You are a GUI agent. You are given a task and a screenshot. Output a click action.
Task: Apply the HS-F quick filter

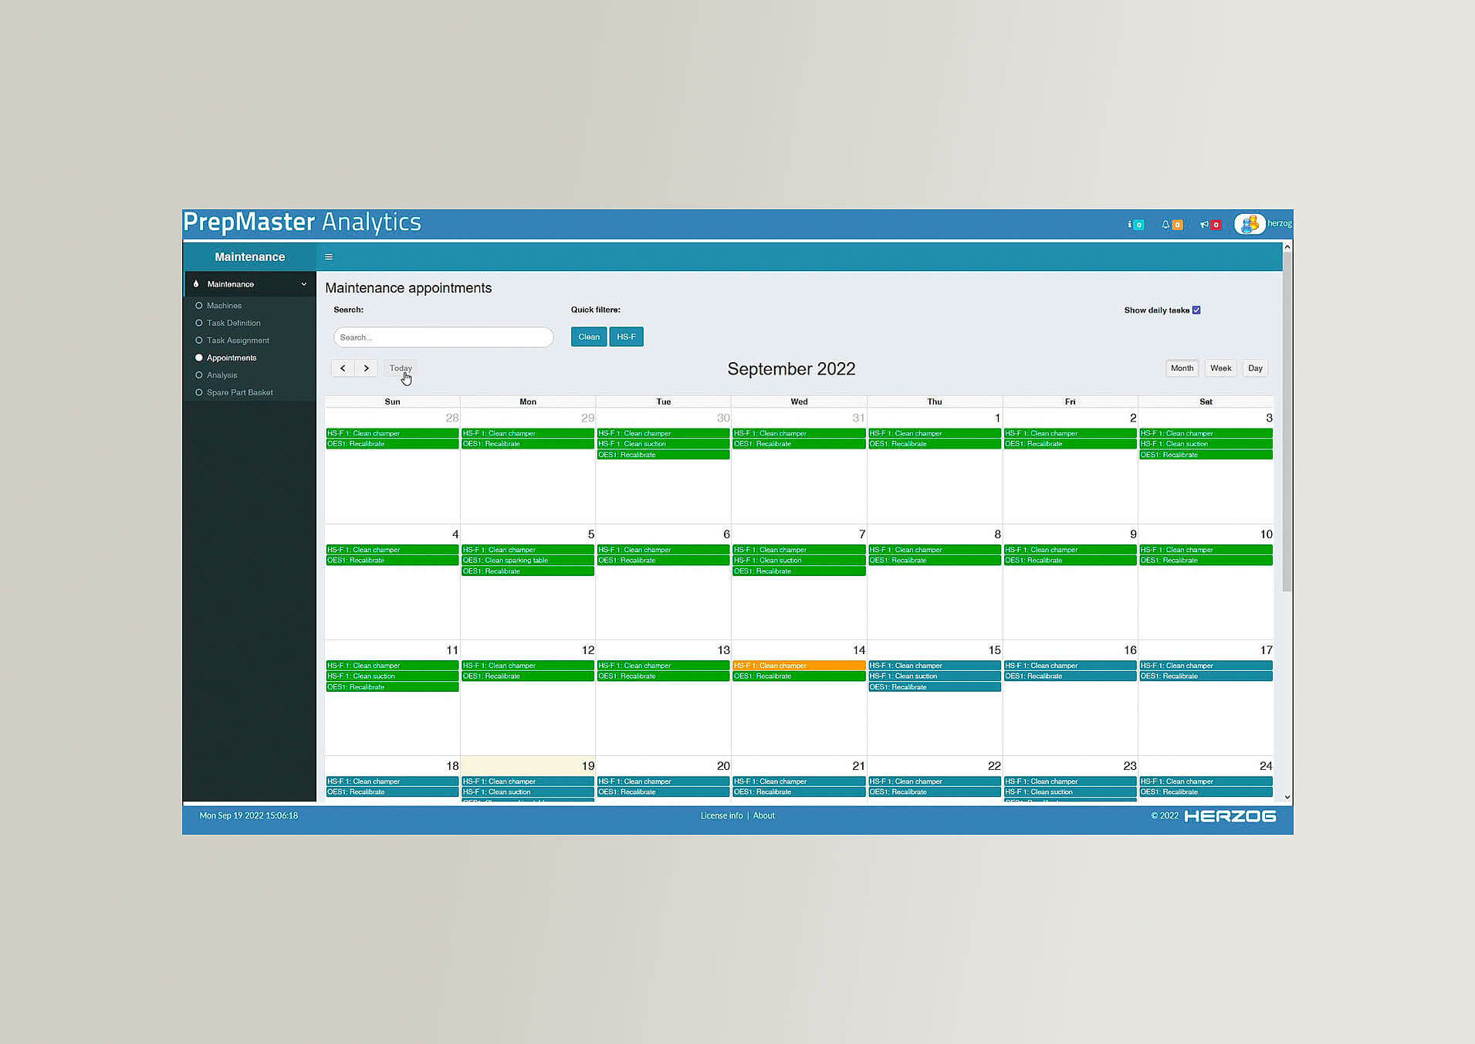[626, 337]
